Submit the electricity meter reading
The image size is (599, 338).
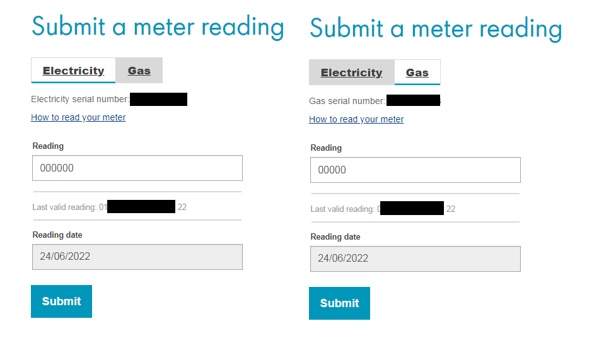click(x=61, y=301)
